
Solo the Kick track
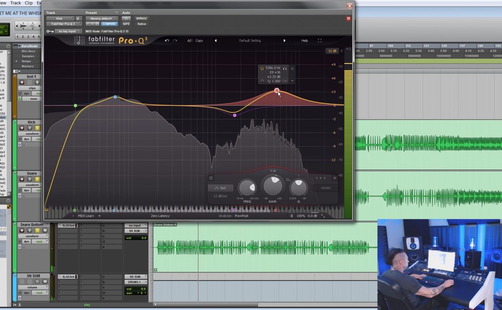tap(38, 127)
